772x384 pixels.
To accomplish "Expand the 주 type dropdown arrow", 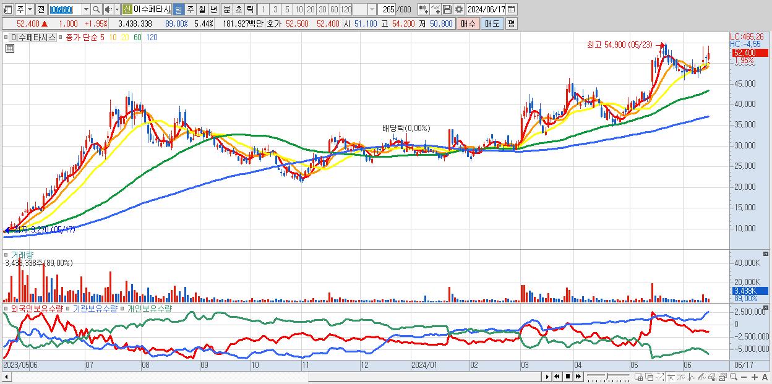I will tap(29, 9).
